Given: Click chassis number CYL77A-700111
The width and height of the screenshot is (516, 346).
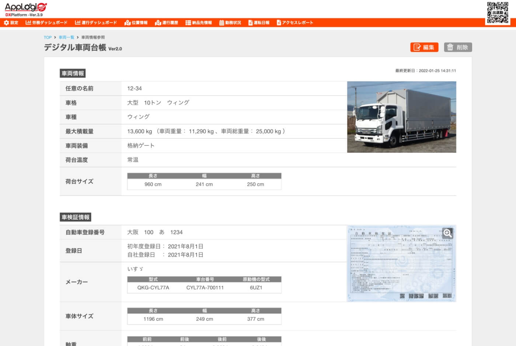Looking at the screenshot, I should 205,288.
